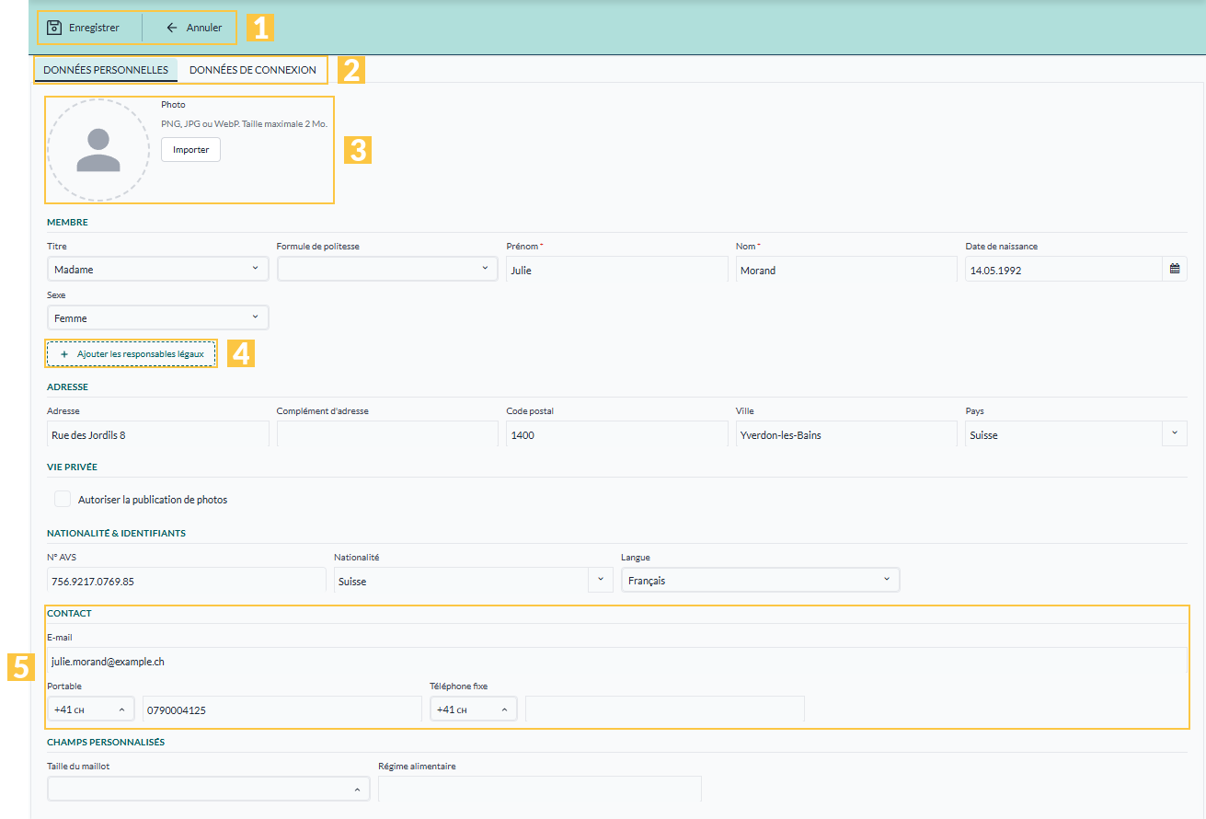Open the Titre dropdown showing Madame
1206x819 pixels.
pyautogui.click(x=157, y=270)
